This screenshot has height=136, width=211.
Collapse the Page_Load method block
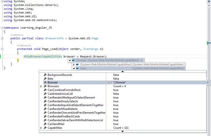point(2,49)
